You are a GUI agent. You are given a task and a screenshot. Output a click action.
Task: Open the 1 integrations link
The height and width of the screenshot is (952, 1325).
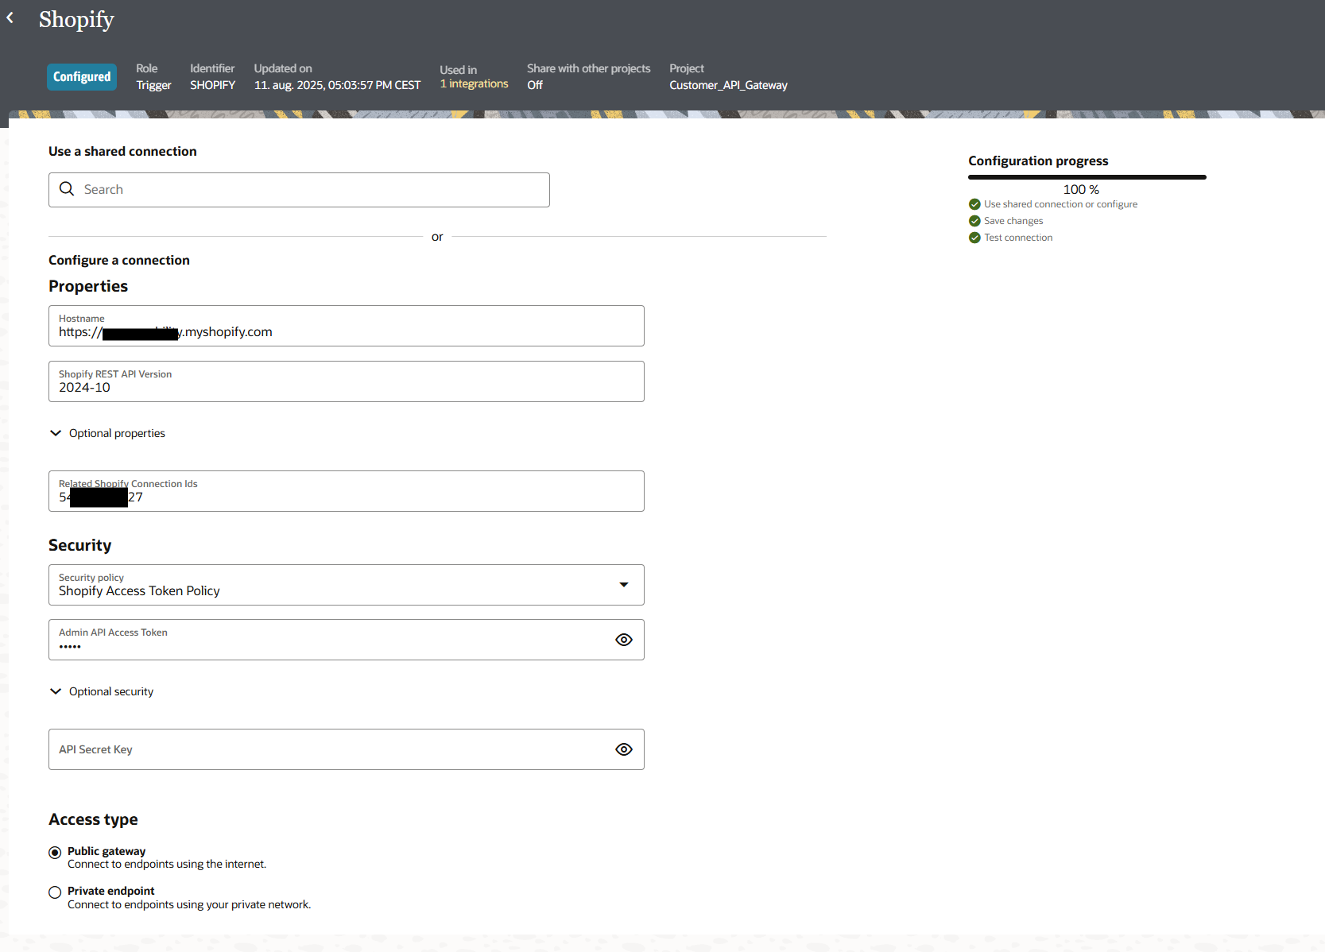click(474, 83)
